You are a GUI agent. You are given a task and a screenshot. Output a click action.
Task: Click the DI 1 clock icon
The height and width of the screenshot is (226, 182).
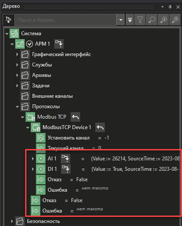point(41,169)
